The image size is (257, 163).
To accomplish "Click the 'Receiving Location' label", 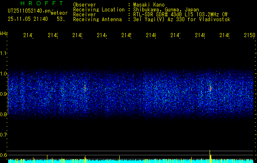I will point(99,10).
